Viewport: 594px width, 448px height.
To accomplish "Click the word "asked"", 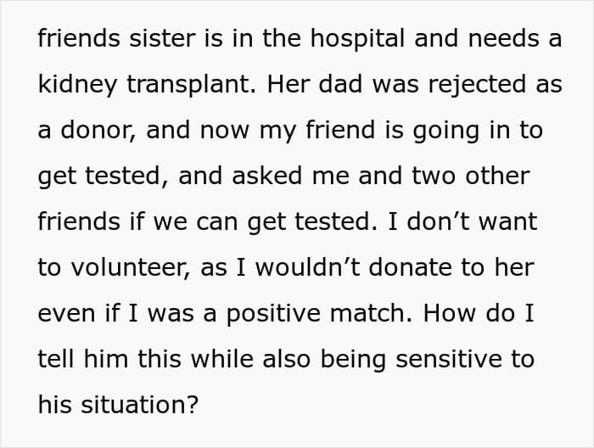I will coord(267,176).
